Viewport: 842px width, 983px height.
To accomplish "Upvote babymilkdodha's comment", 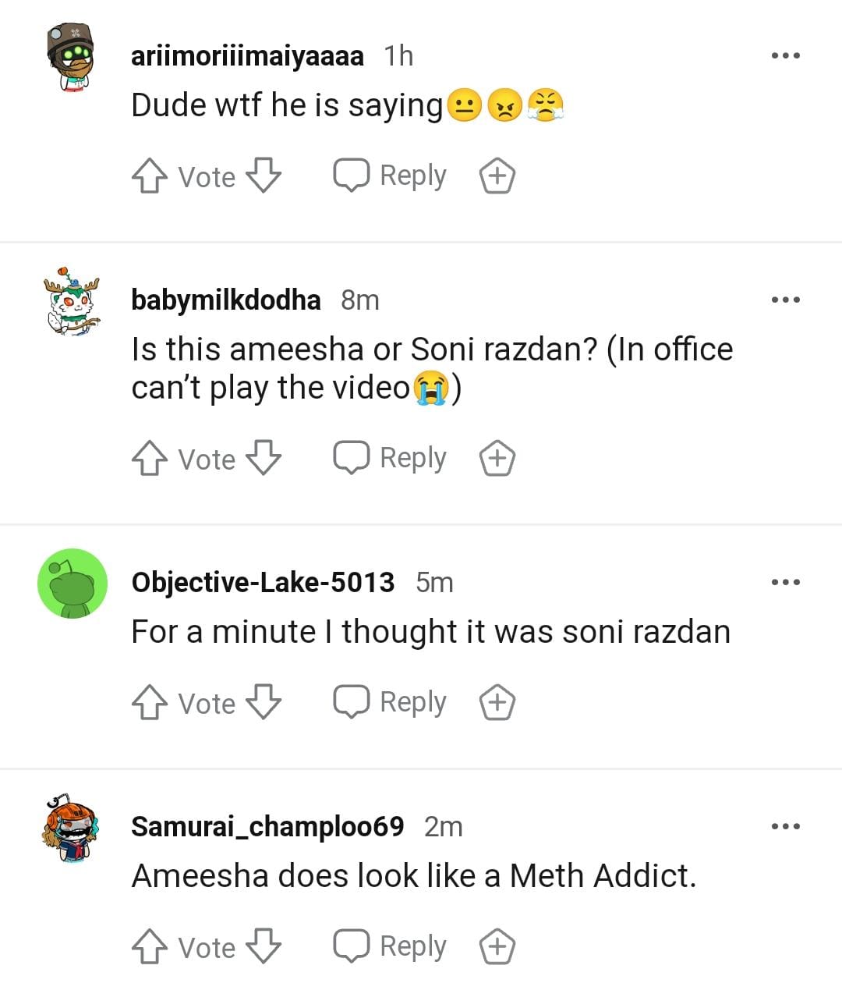I will point(149,459).
